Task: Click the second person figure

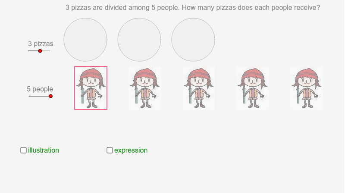Action: point(144,88)
